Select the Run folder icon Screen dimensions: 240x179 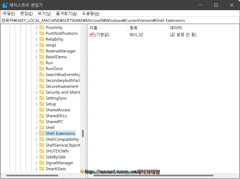42,63
